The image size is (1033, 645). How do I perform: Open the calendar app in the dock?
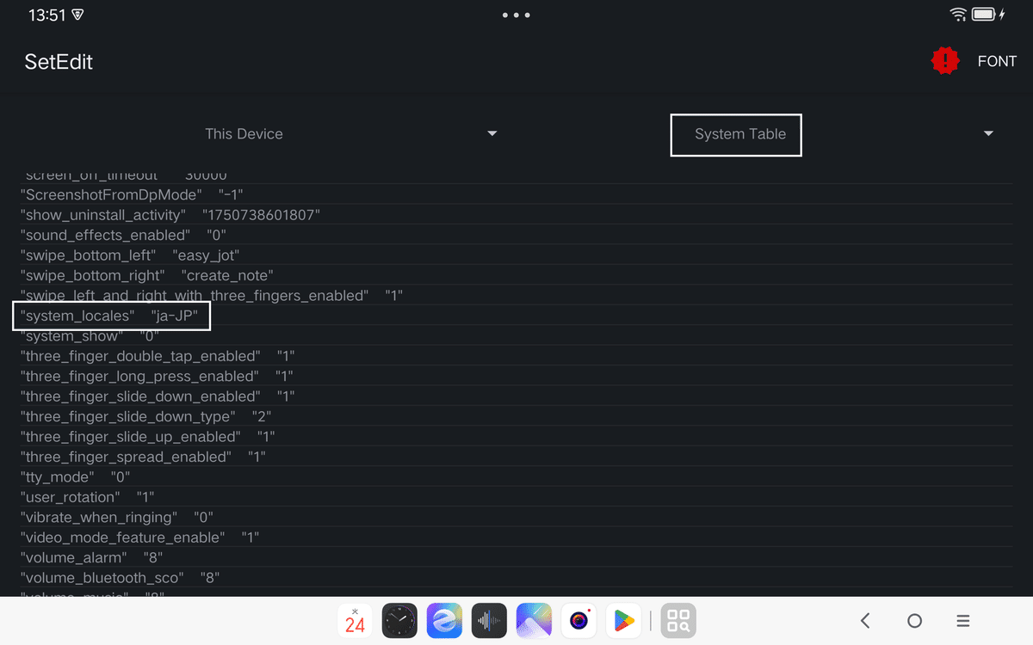coord(355,620)
